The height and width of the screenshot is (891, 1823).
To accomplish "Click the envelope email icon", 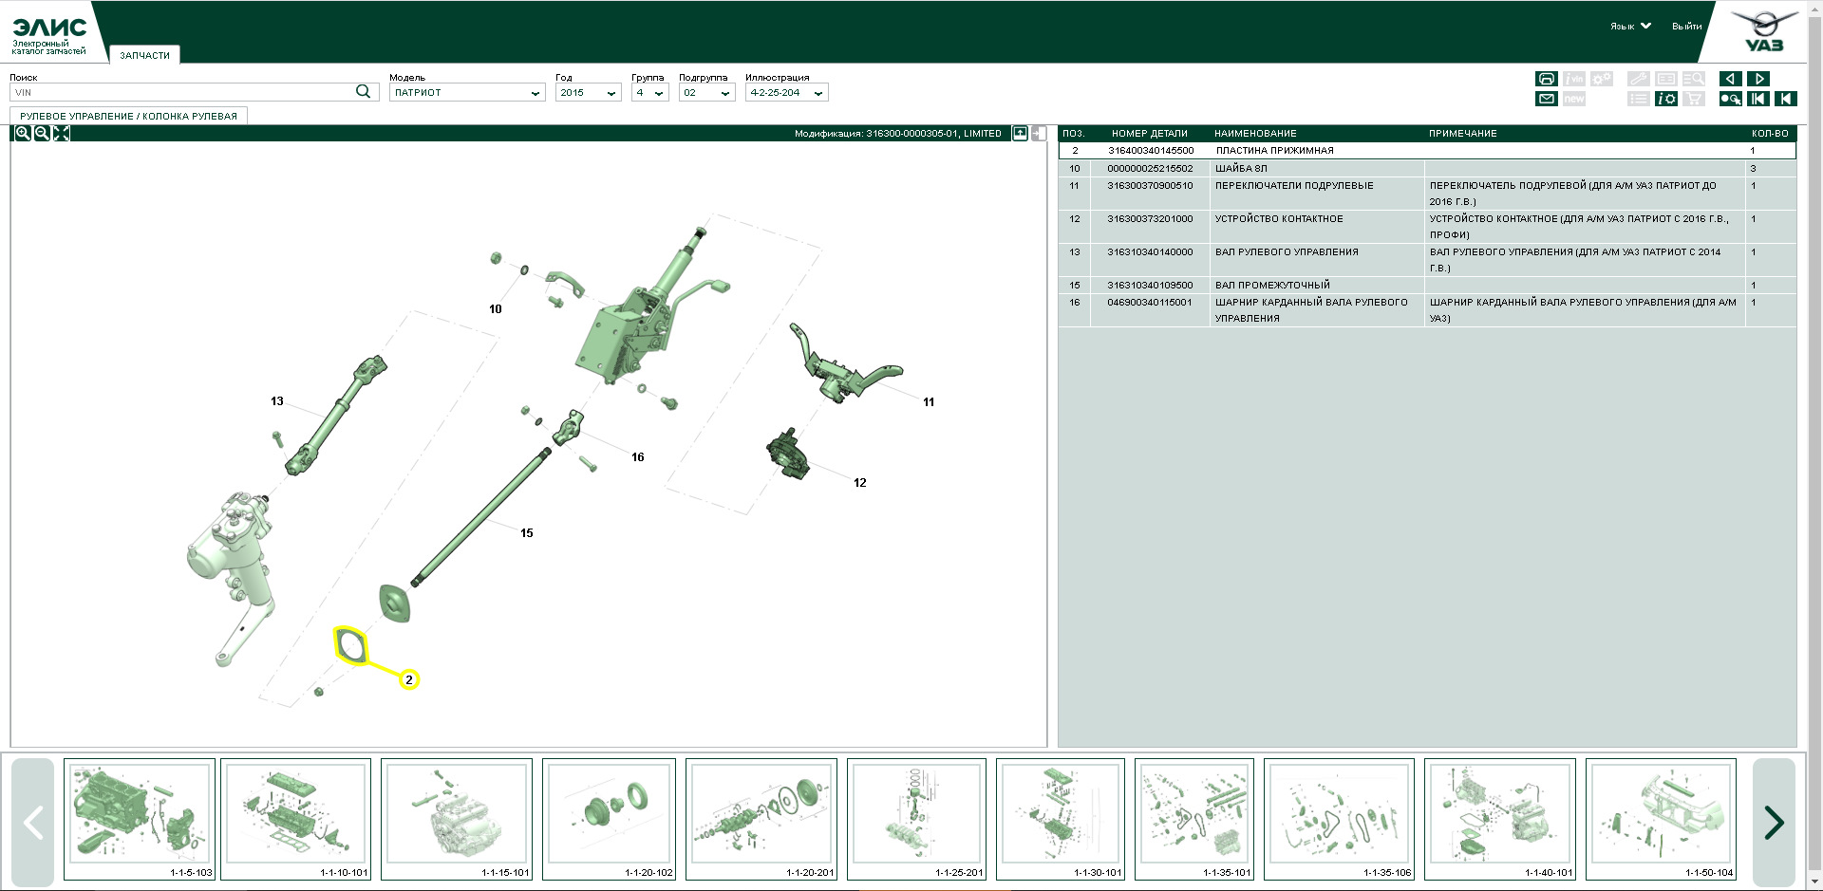I will coord(1546,99).
